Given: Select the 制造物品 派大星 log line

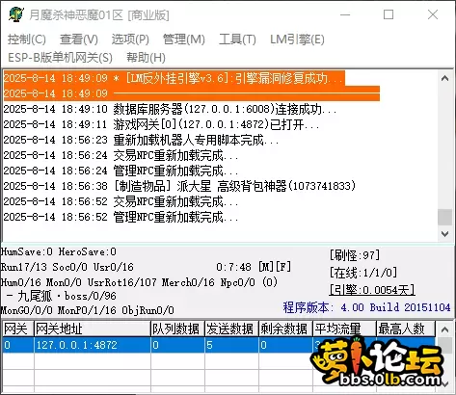Looking at the screenshot, I should point(179,186).
